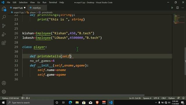Click the volume icon in system tray

click(x=169, y=102)
